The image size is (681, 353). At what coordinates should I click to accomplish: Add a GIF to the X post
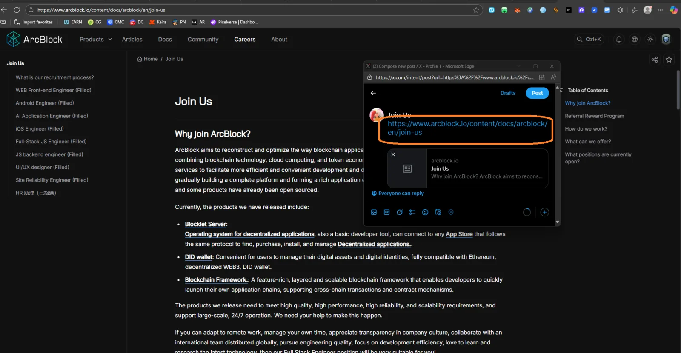point(386,212)
